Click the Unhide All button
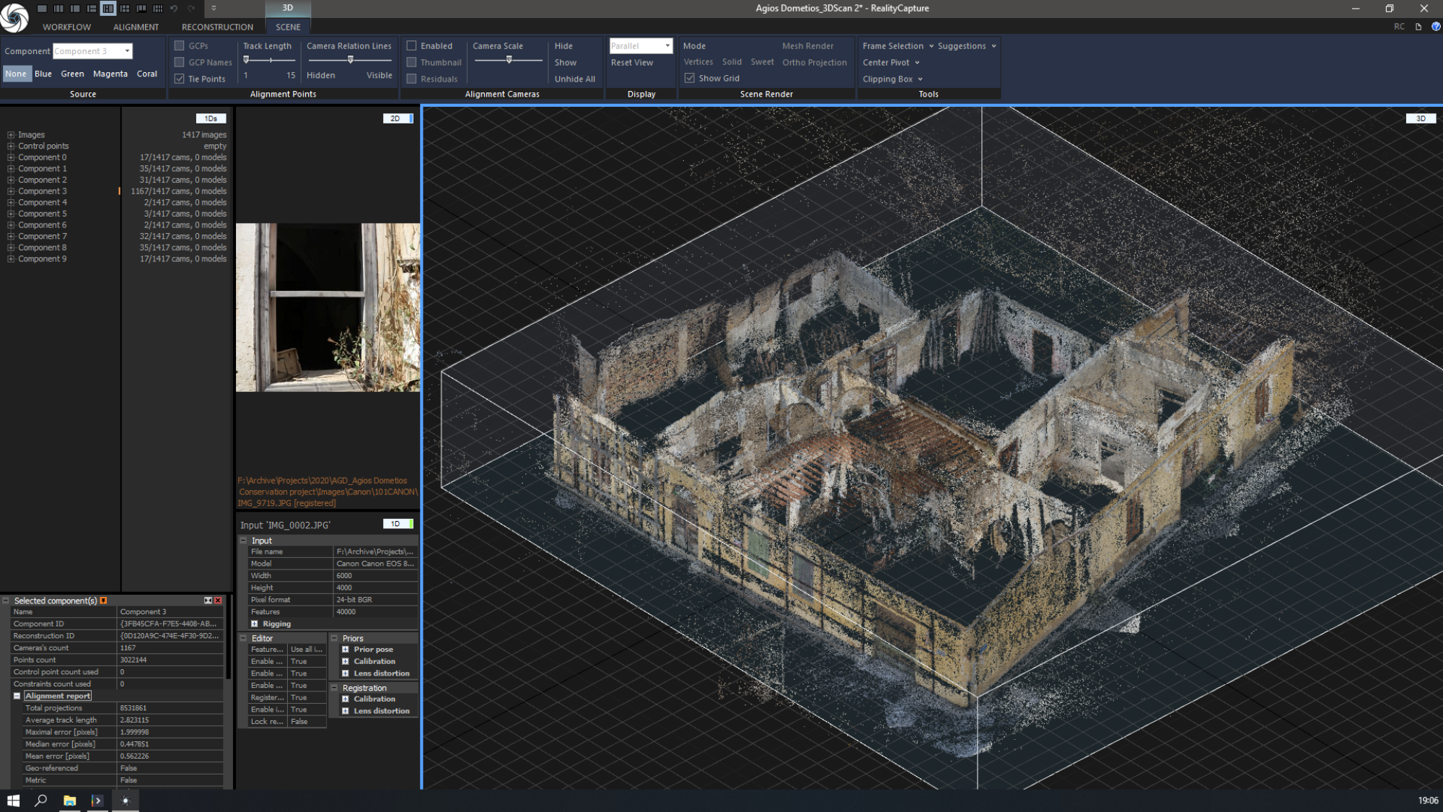The height and width of the screenshot is (812, 1443). point(574,79)
